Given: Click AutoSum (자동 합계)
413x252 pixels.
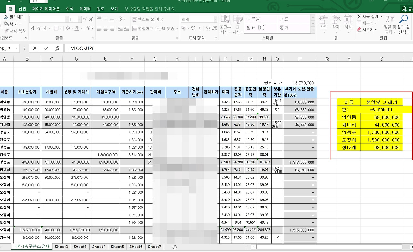Looking at the screenshot, I should (x=369, y=17).
